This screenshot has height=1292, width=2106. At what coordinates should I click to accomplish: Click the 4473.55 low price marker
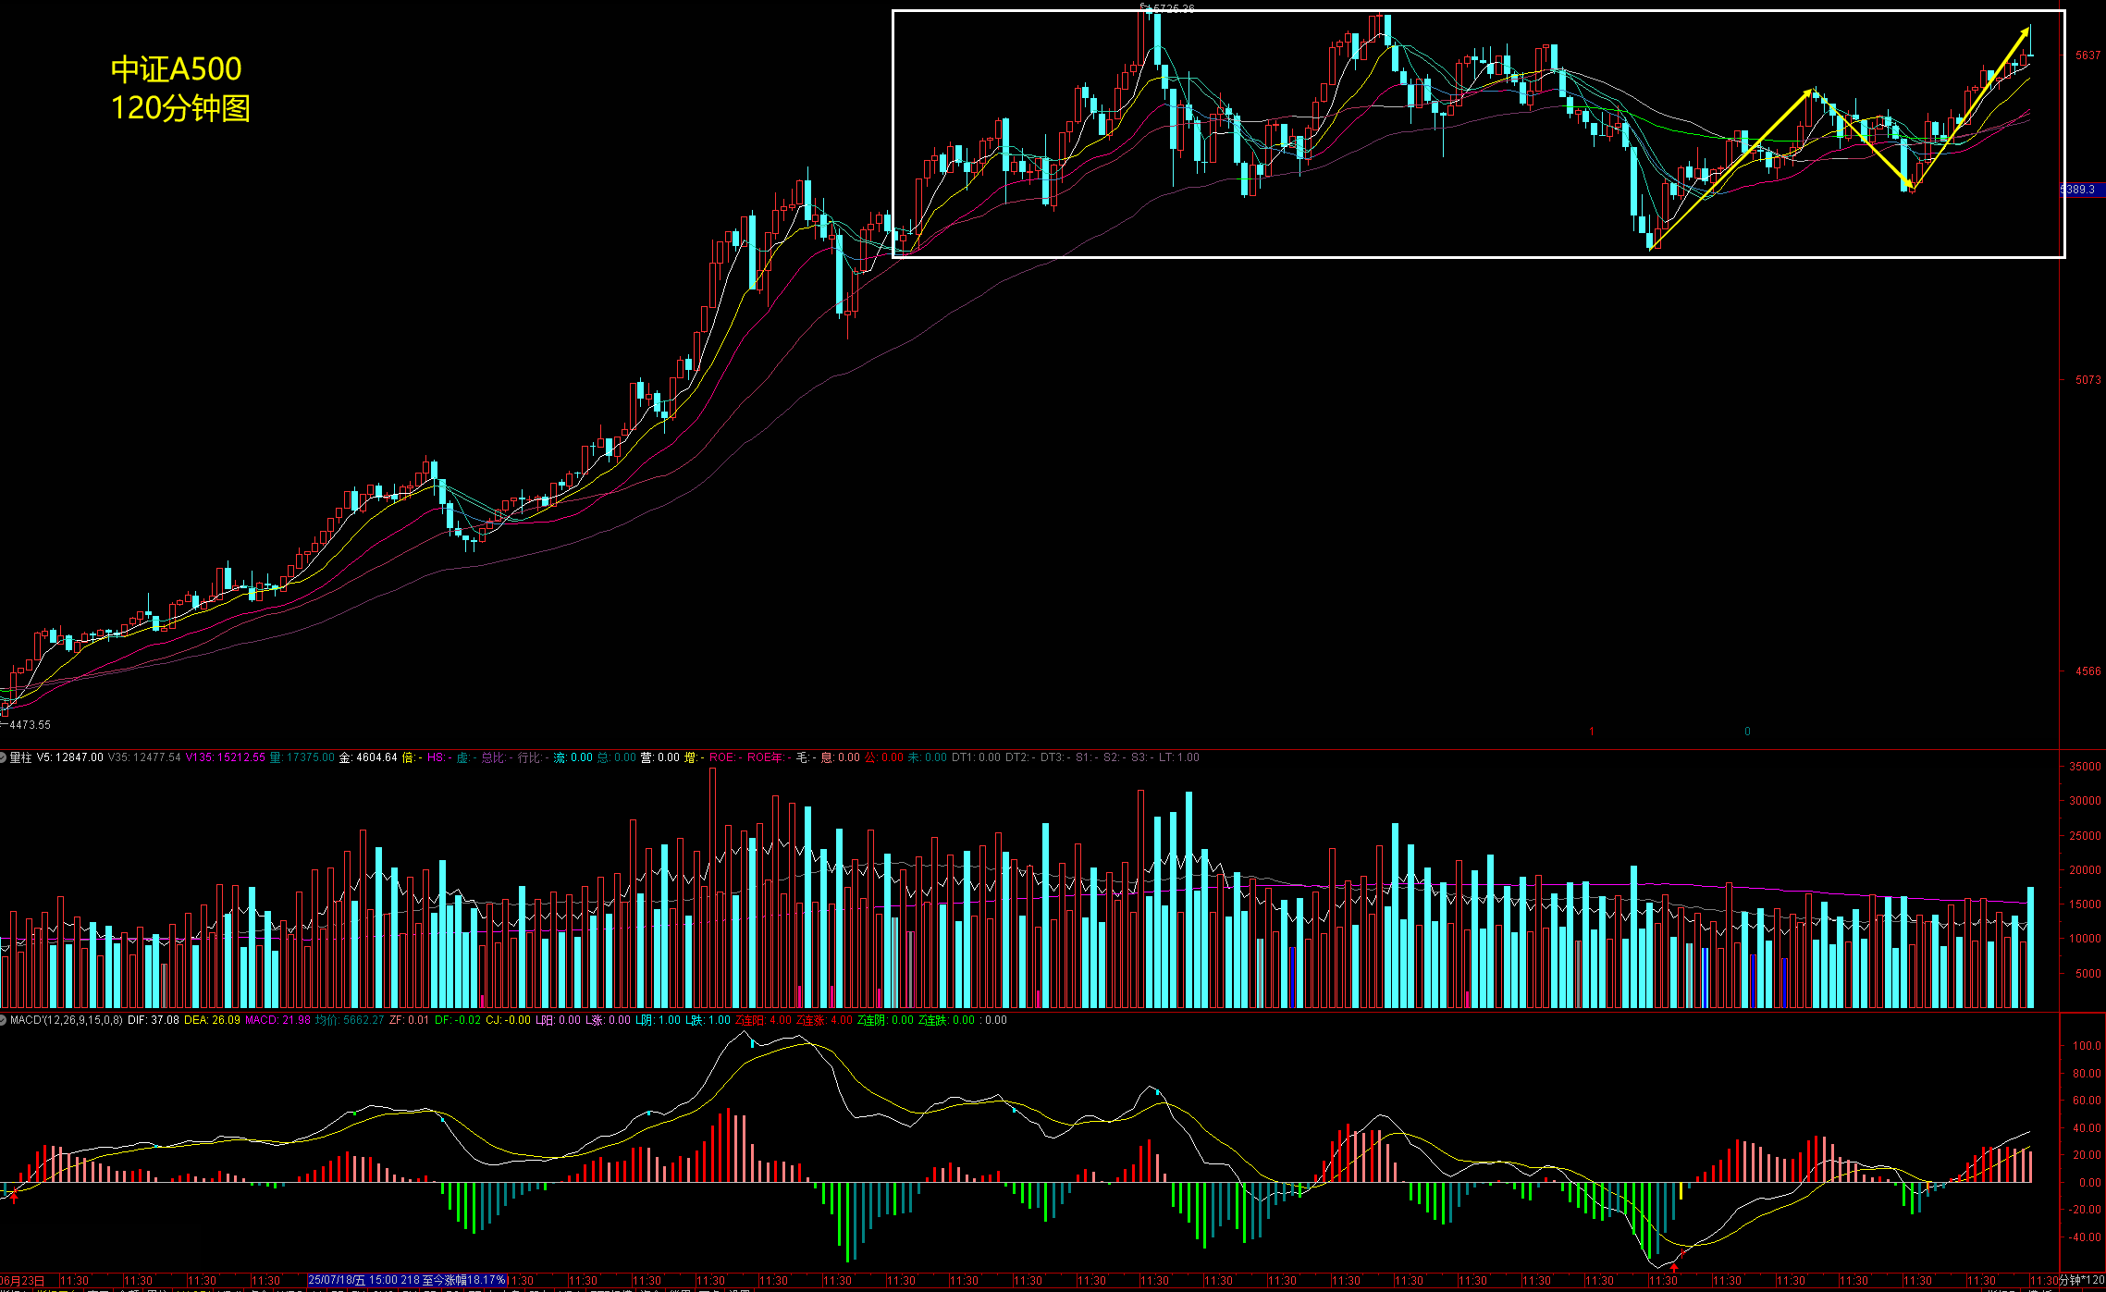coord(28,725)
